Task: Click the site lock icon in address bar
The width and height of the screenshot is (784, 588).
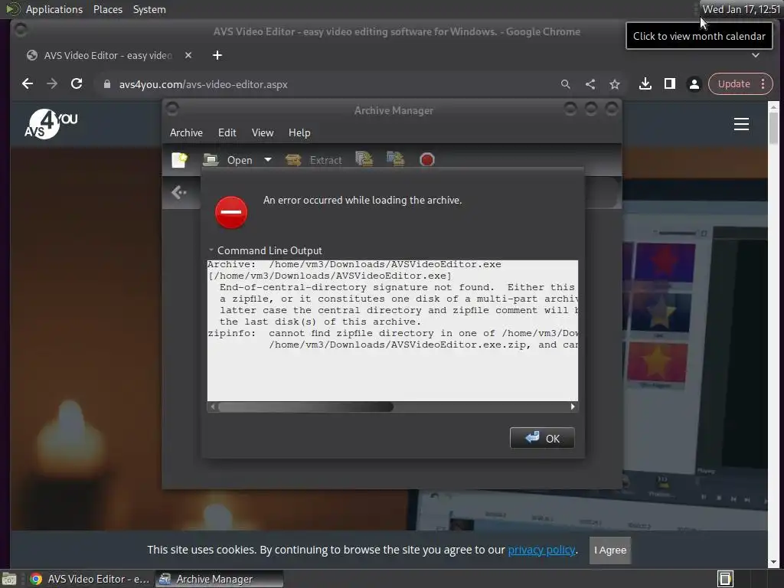Action: [x=106, y=84]
